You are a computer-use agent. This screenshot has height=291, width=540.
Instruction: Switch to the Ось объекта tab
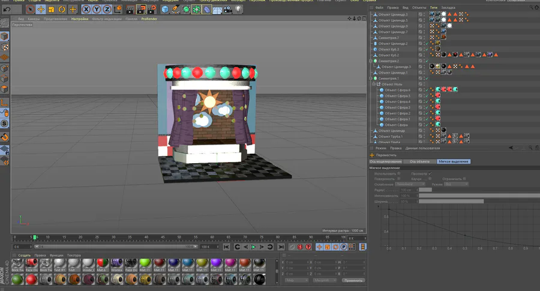pyautogui.click(x=419, y=161)
